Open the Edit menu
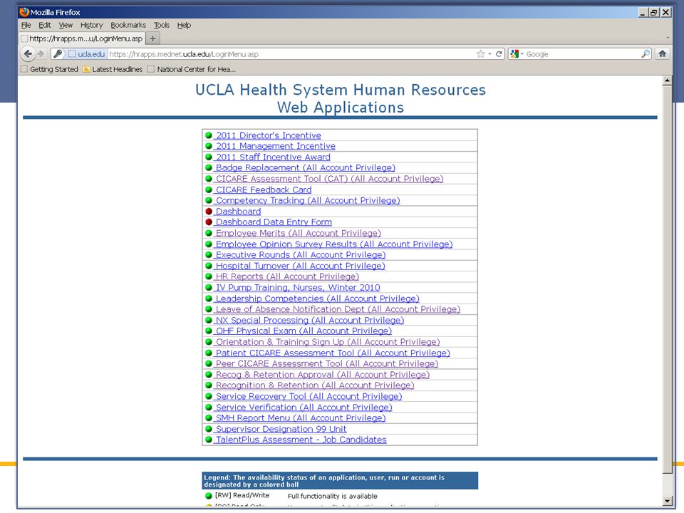Viewport: 684px width, 513px height. point(44,26)
